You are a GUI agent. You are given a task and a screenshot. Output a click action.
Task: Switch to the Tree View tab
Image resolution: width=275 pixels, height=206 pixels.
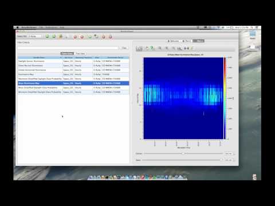coord(80,54)
